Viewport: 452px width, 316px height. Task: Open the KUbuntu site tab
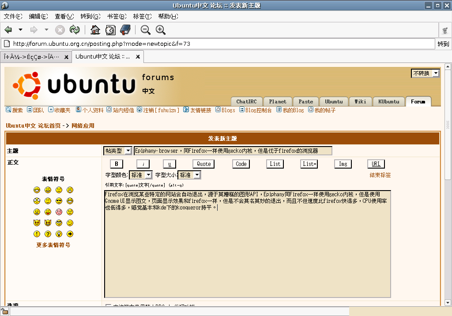tap(389, 102)
